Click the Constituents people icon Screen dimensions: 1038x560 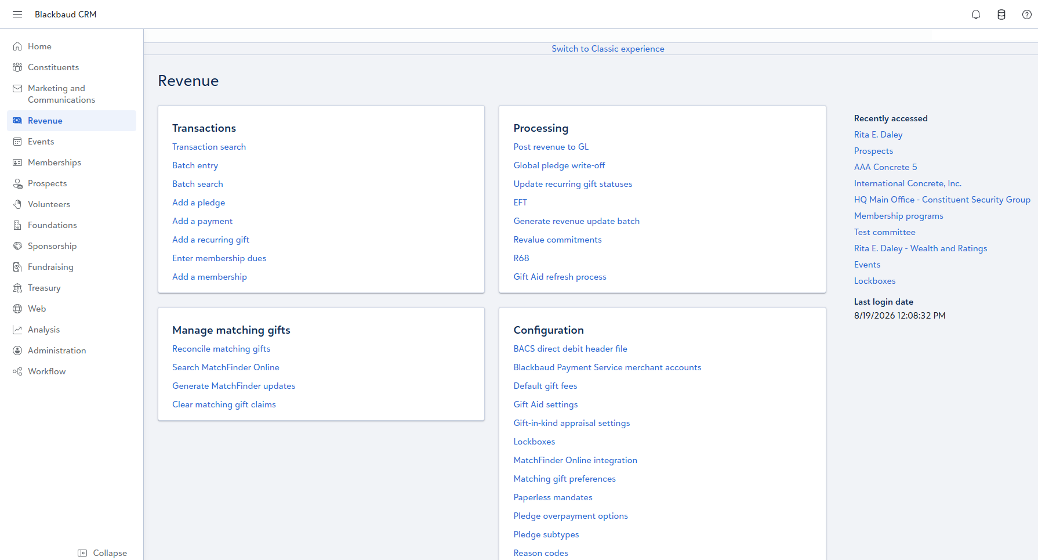[17, 67]
